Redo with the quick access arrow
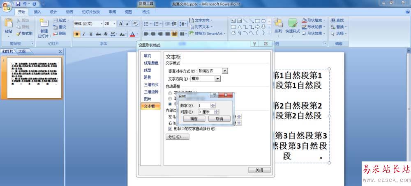 [x=35, y=4]
